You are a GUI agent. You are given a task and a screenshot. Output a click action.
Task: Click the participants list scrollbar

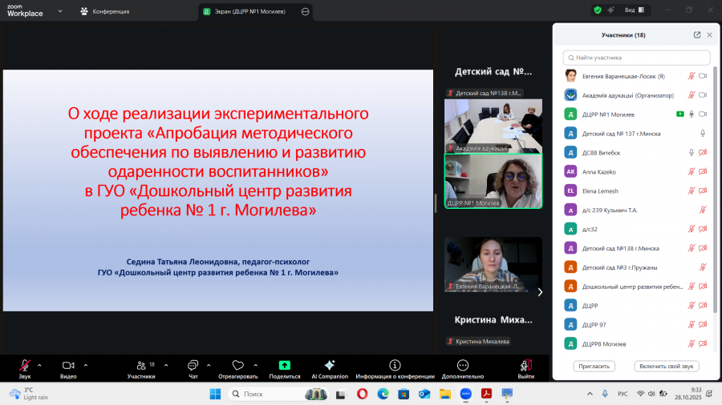click(715, 190)
